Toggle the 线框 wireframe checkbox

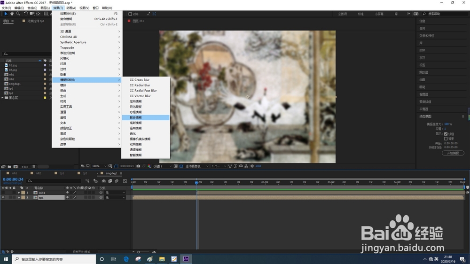(446, 134)
